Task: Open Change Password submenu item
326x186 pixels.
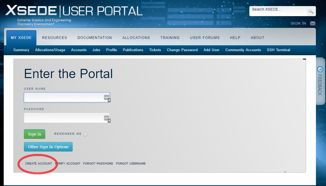Action: [x=182, y=50]
